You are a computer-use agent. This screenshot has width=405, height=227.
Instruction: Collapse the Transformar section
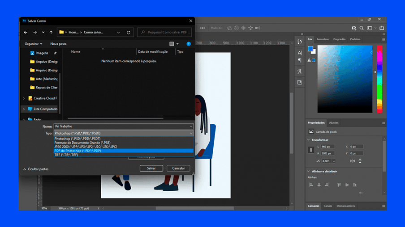pyautogui.click(x=308, y=140)
